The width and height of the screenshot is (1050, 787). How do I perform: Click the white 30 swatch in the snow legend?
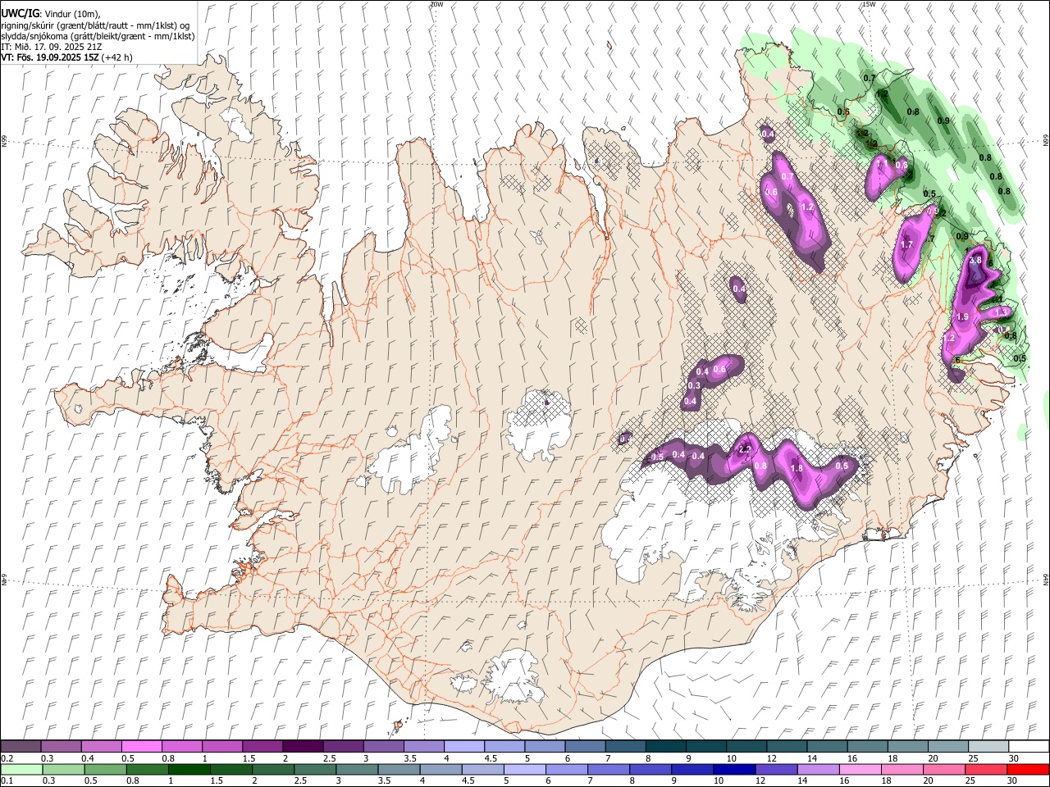(x=1027, y=746)
